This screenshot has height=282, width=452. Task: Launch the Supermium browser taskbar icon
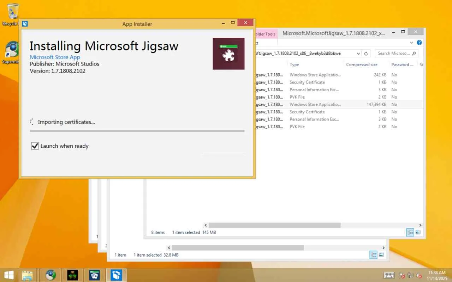click(50, 275)
